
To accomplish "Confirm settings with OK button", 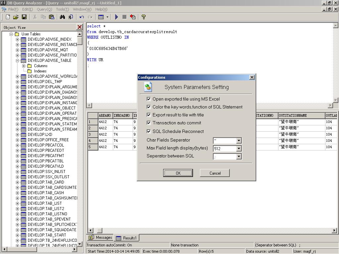I will [x=178, y=173].
